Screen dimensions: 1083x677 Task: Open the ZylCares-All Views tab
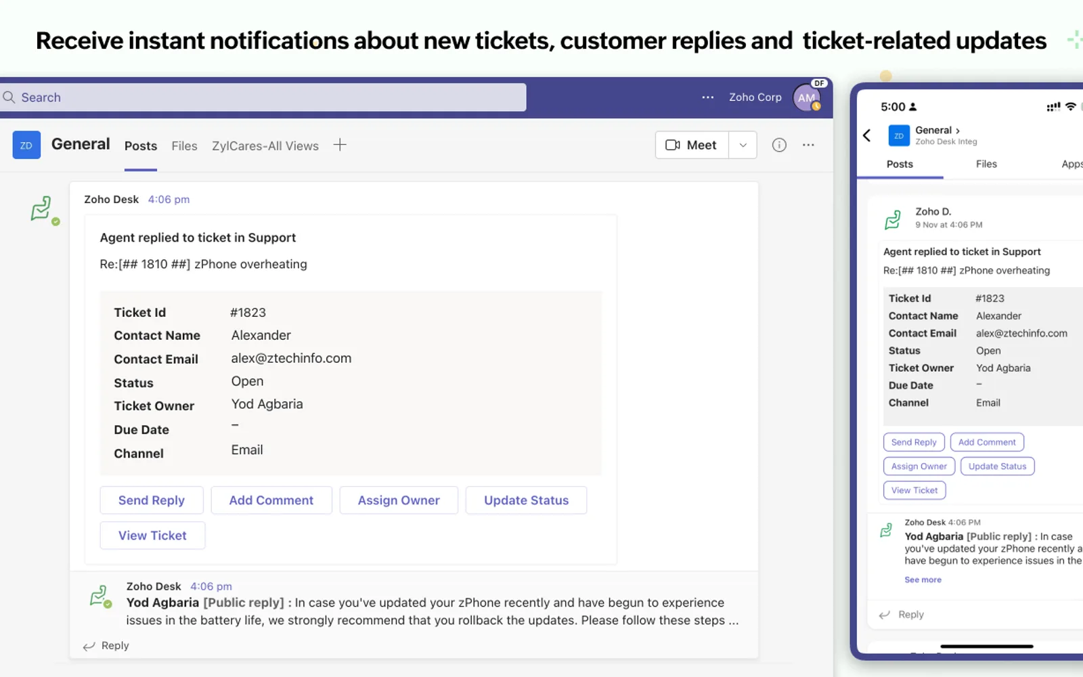point(265,146)
